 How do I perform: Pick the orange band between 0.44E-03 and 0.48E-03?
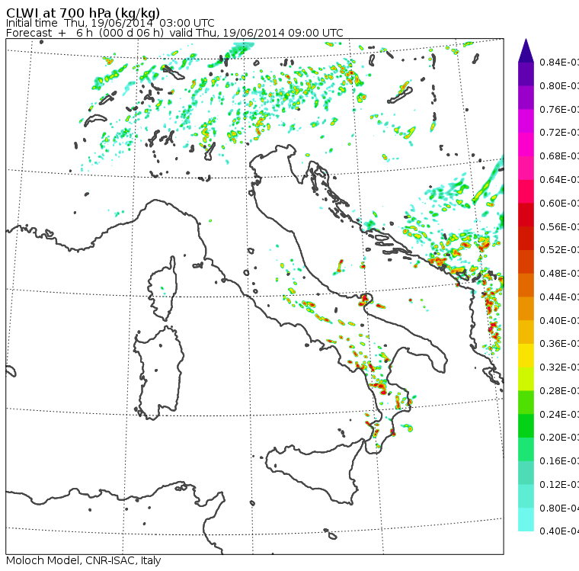[x=526, y=285]
